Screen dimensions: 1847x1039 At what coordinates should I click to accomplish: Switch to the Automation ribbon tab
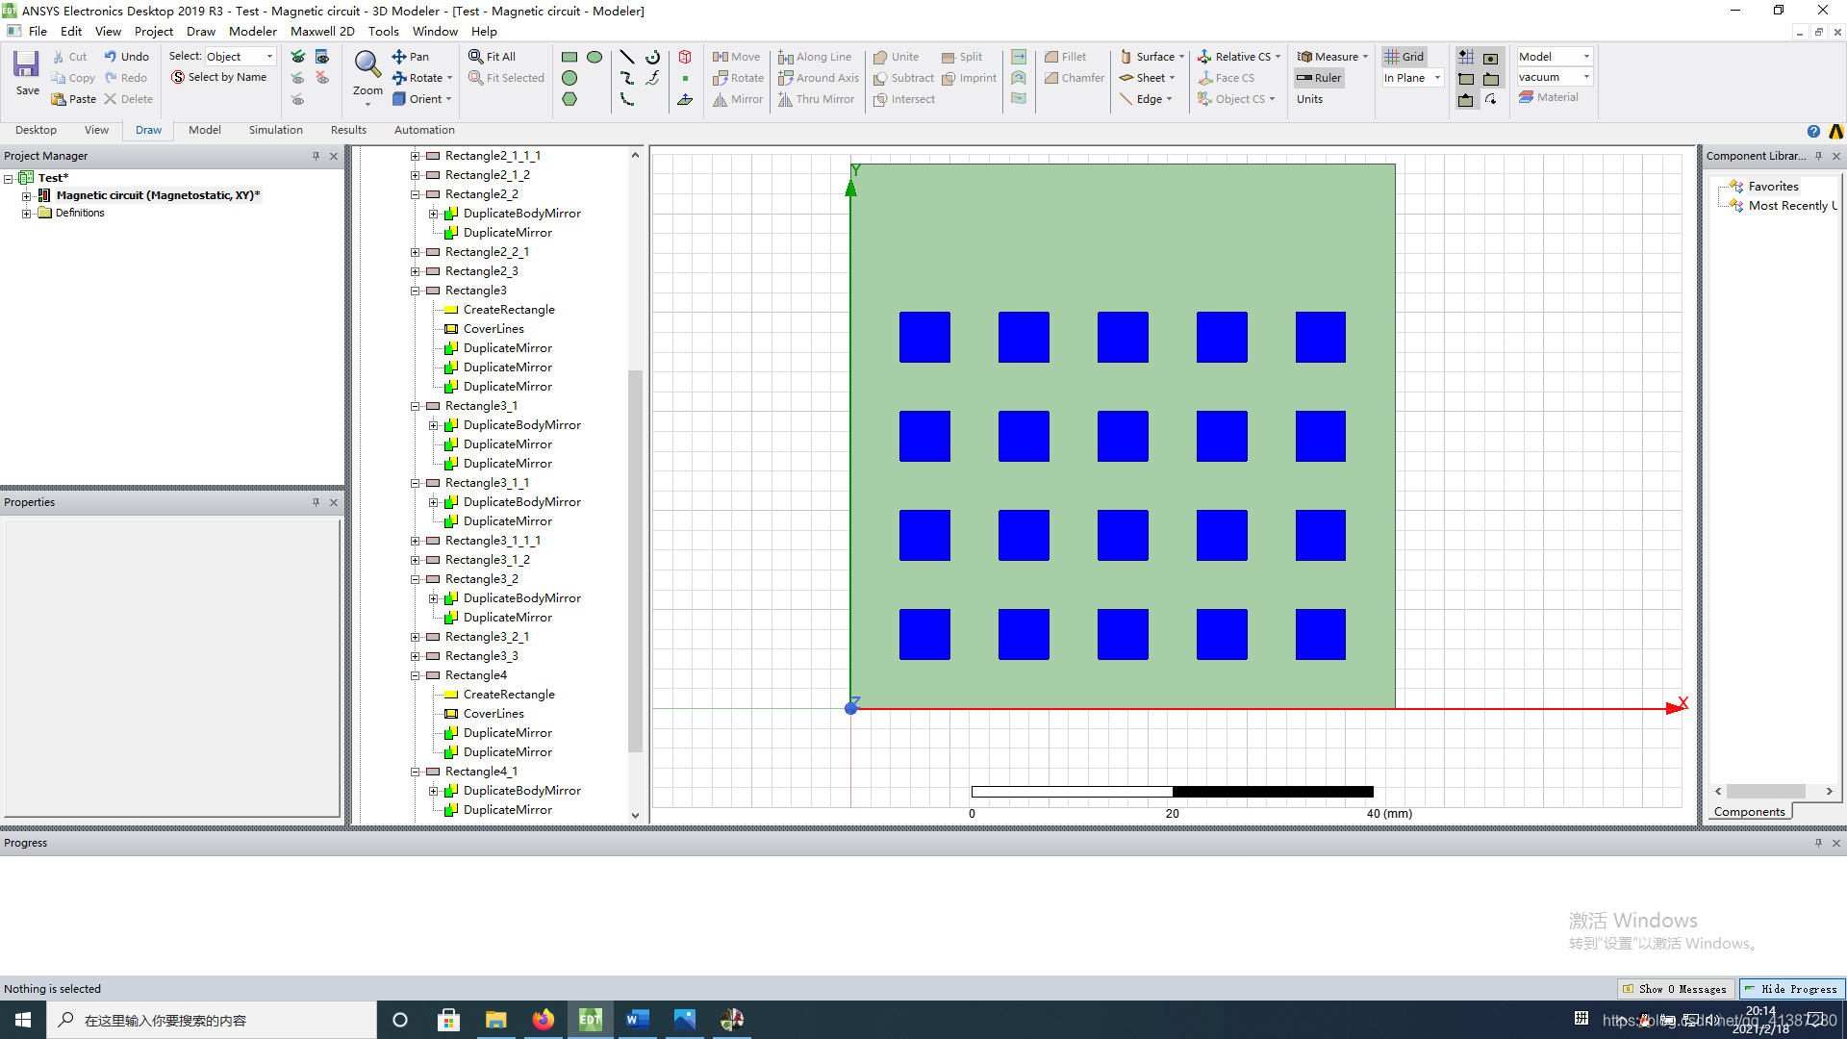coord(424,130)
